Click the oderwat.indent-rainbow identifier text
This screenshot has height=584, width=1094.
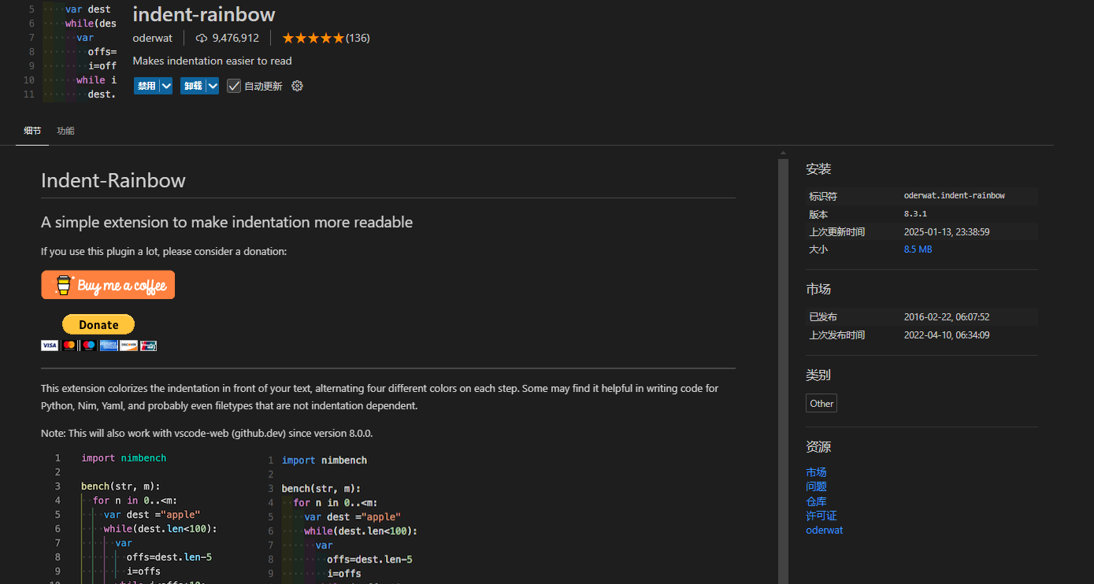pyautogui.click(x=955, y=195)
